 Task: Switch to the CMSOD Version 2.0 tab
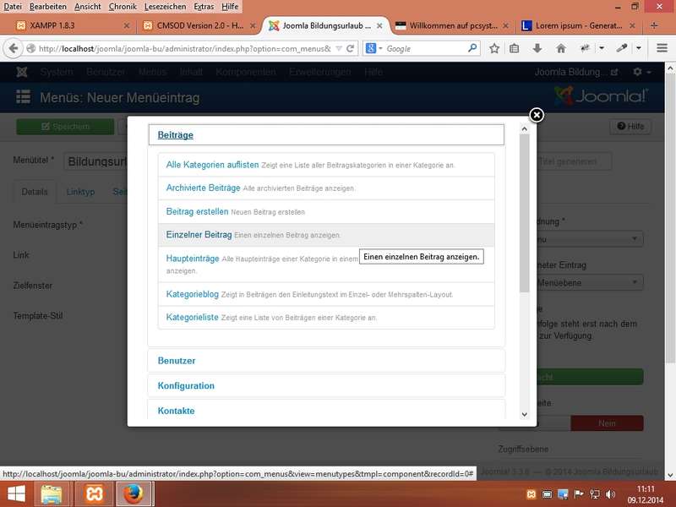click(199, 26)
